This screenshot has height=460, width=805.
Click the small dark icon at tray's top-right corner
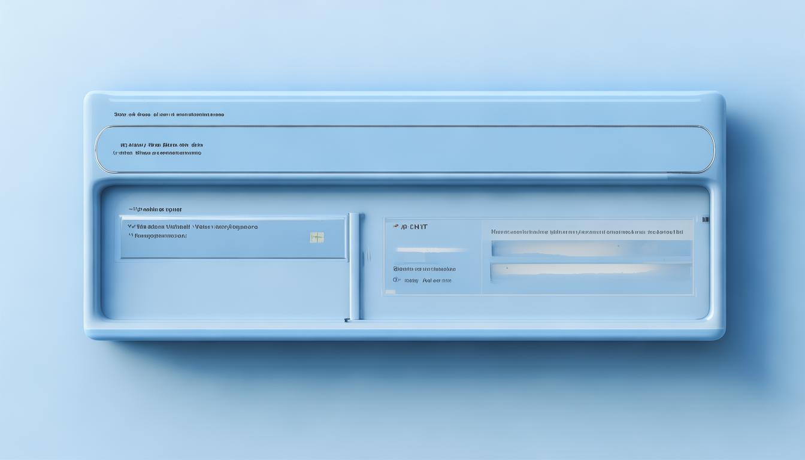pos(706,220)
